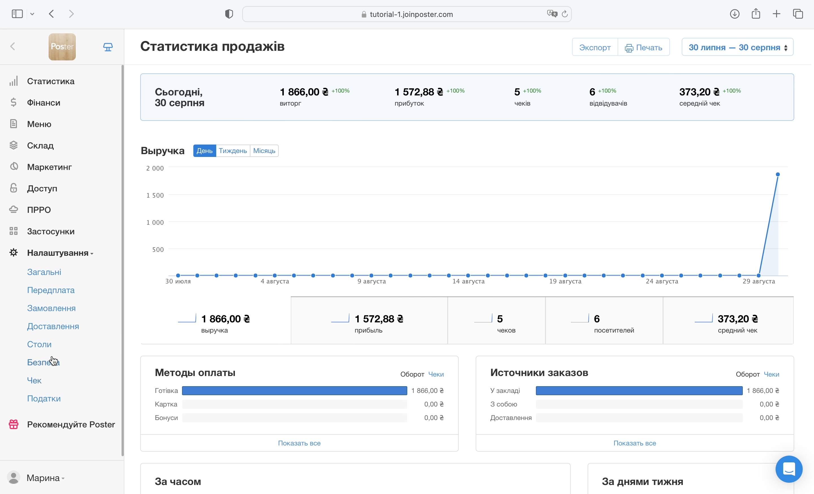Screen dimensions: 814x494
Task: Toggle Методы оплаты to Чеки view
Action: [x=436, y=374]
